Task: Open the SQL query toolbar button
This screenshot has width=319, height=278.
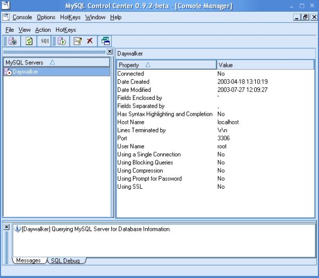Action: pyautogui.click(x=45, y=41)
